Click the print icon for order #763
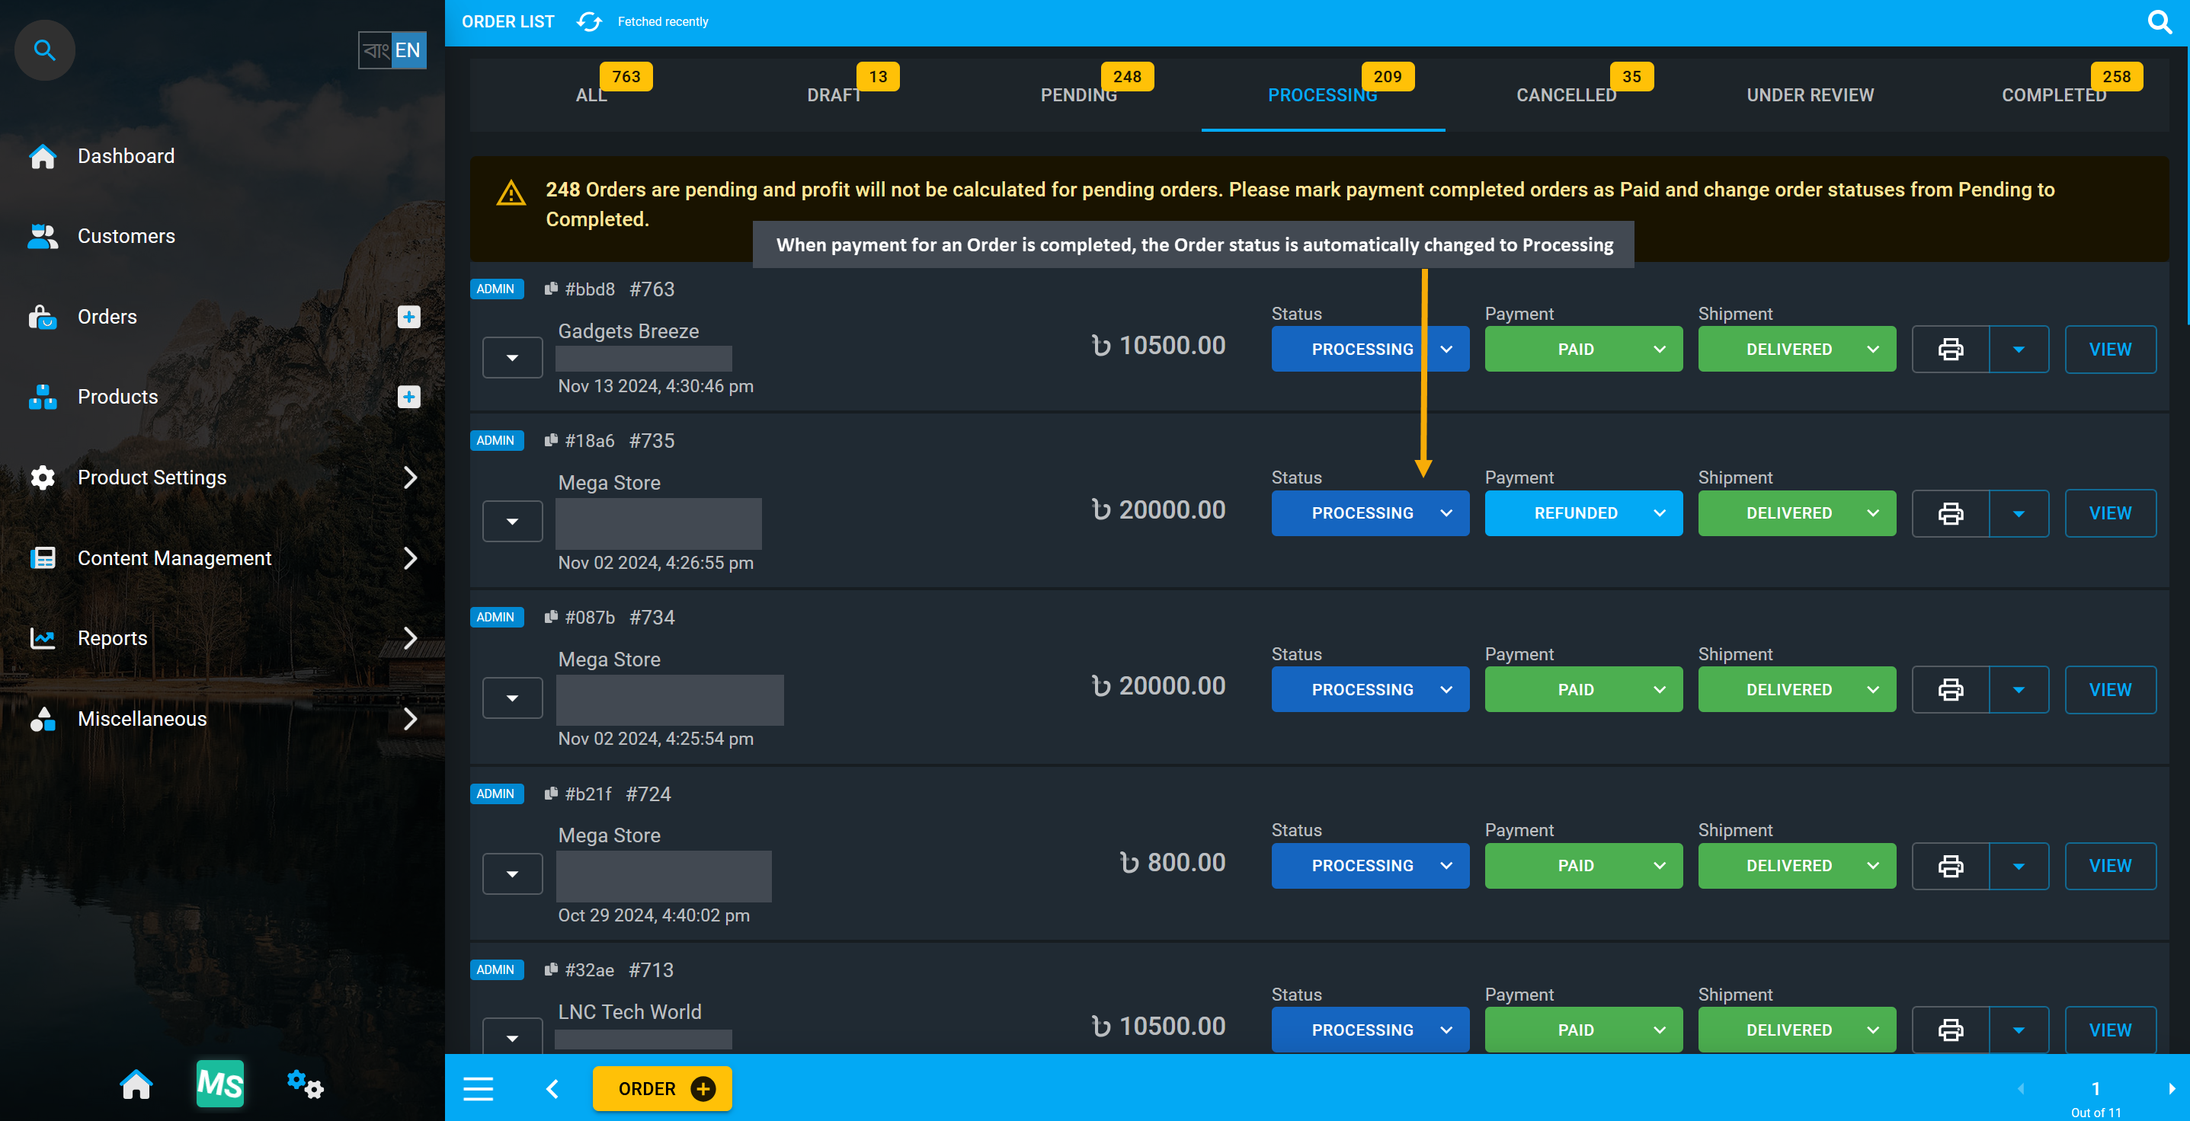The image size is (2190, 1121). 1950,347
